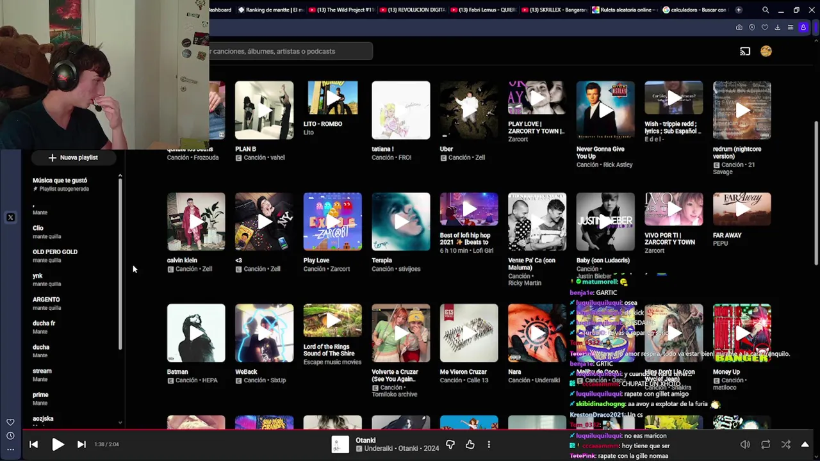
Task: Play the Nara song overlay button
Action: [x=537, y=333]
